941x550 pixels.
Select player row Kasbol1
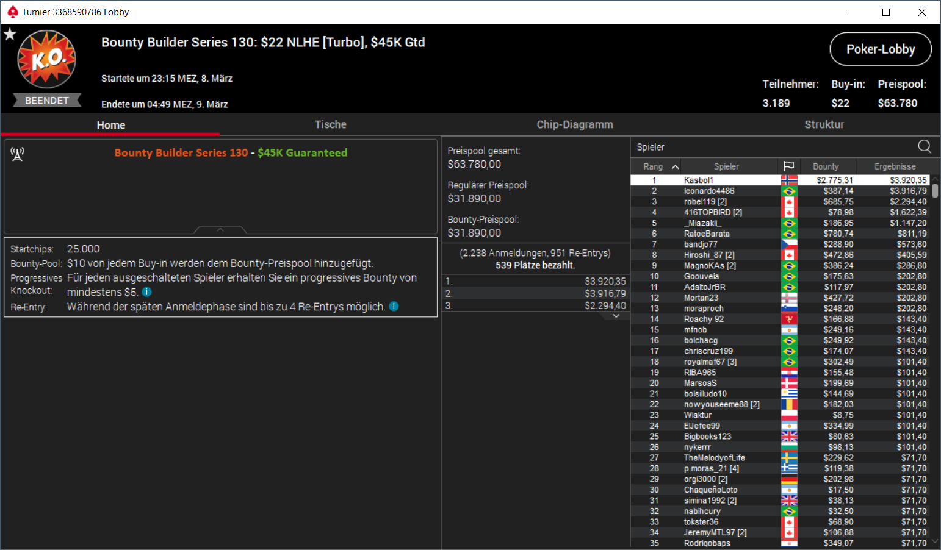click(x=780, y=180)
